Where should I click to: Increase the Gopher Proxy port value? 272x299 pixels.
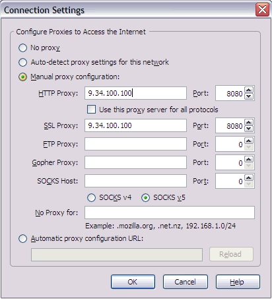click(x=249, y=160)
